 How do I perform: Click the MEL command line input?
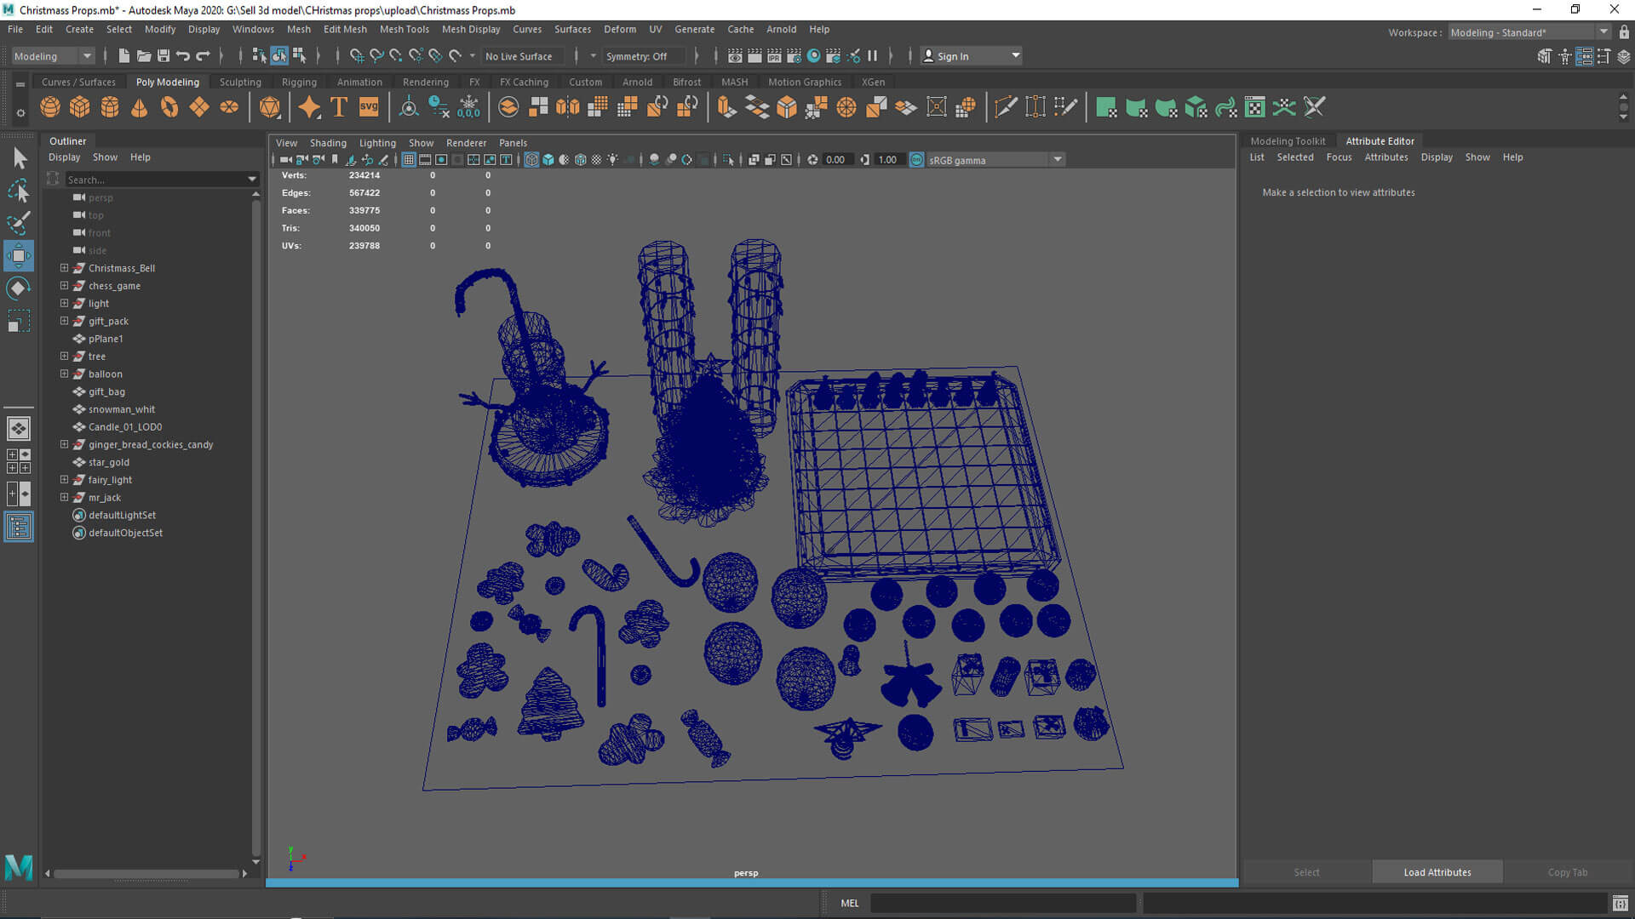point(1003,904)
